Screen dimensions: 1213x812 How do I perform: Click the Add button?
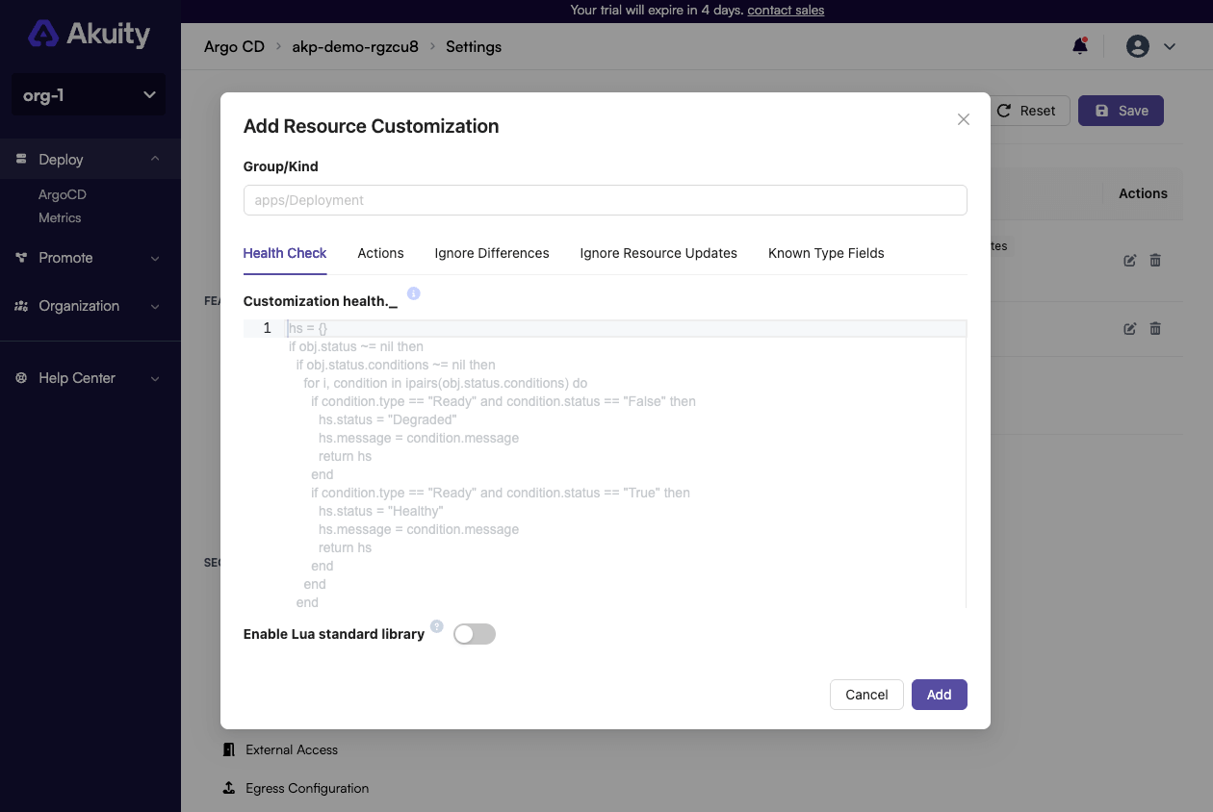coord(939,694)
